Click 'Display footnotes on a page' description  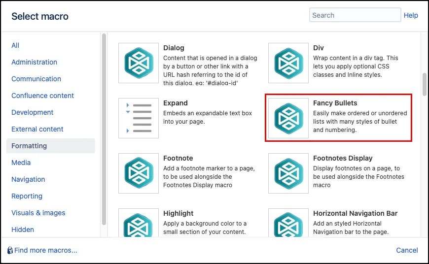(x=358, y=177)
